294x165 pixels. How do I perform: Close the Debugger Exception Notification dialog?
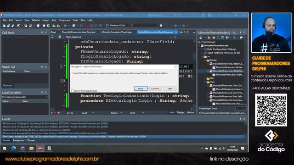tap(175, 66)
